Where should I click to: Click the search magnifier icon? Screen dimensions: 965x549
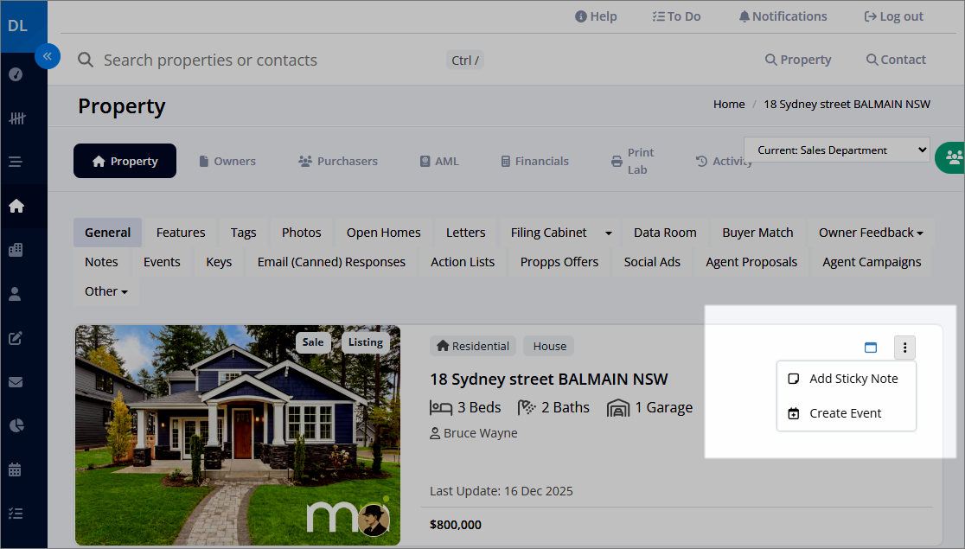pyautogui.click(x=86, y=60)
